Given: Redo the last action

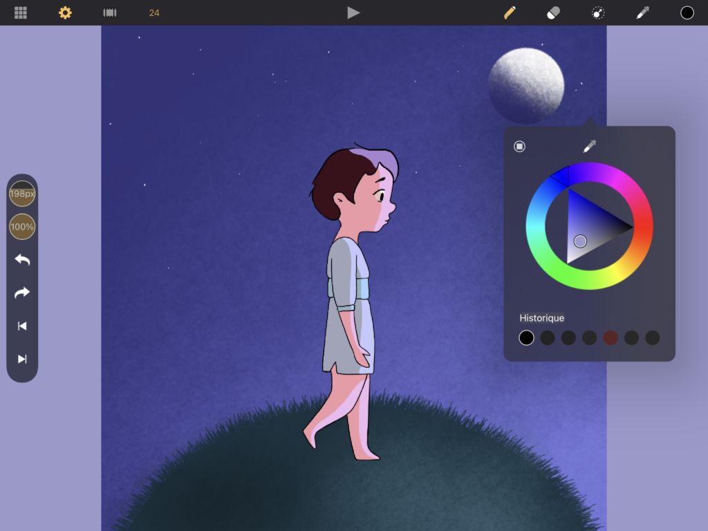Looking at the screenshot, I should [x=22, y=292].
